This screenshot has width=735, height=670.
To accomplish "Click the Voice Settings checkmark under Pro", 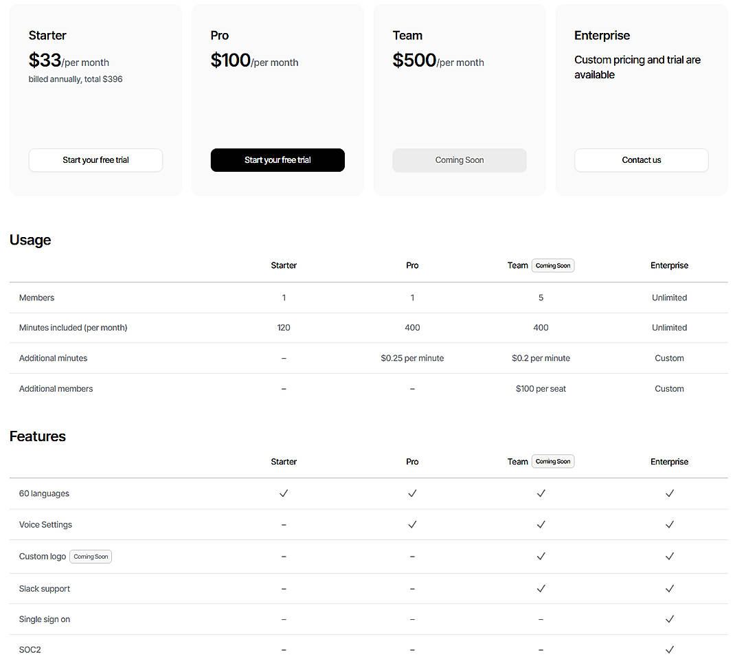I will pyautogui.click(x=412, y=524).
